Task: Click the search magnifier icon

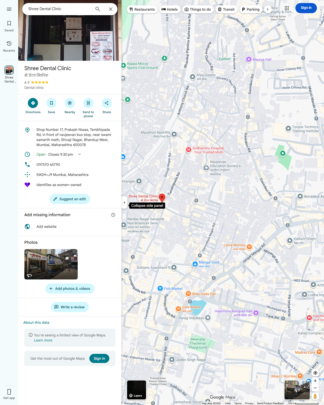Action: click(98, 9)
